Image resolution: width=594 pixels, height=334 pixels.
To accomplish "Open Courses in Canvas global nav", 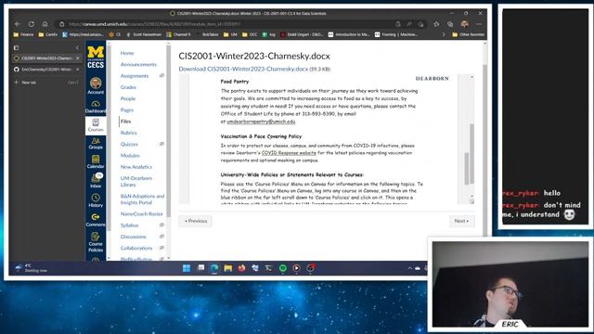I will tap(96, 125).
